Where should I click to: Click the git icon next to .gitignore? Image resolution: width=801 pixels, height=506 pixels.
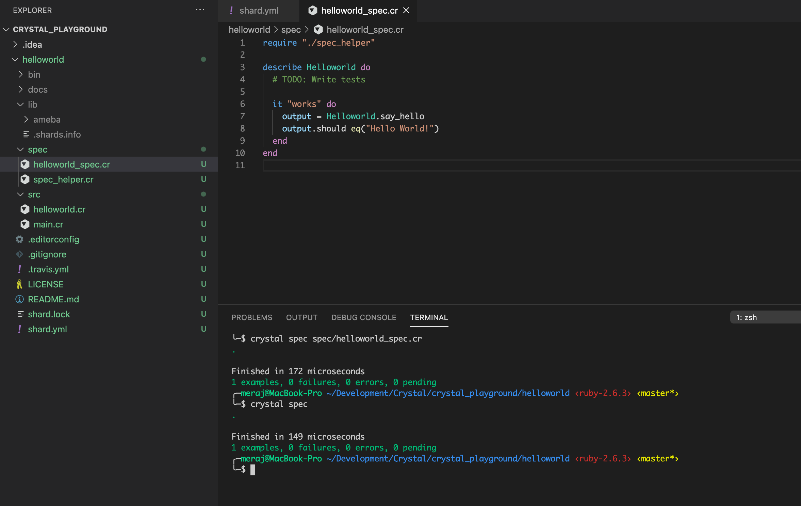[x=19, y=254]
